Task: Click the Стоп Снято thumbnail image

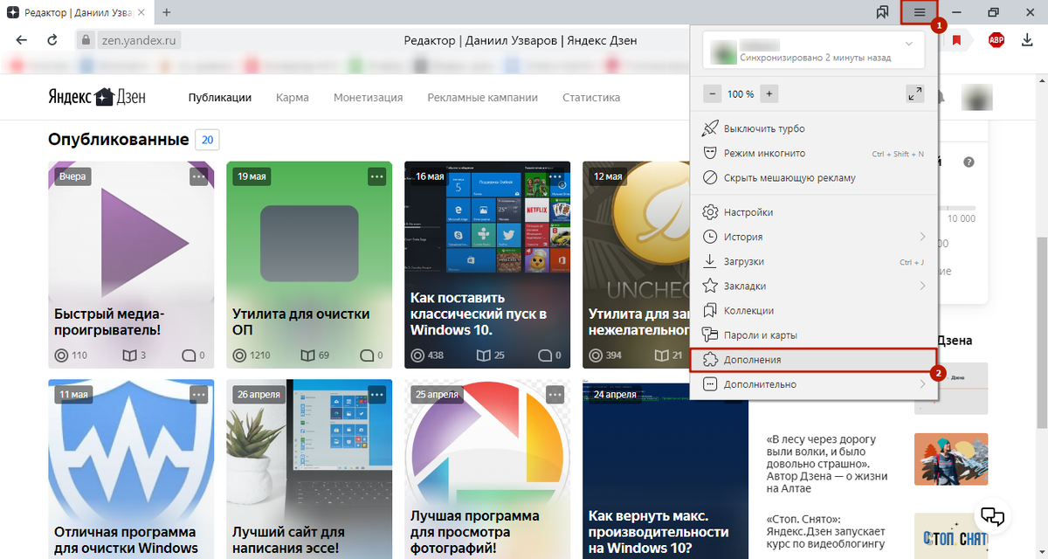Action: 951,536
